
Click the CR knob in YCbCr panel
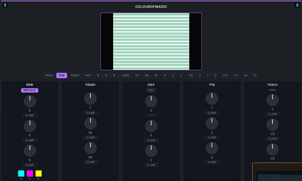[x=272, y=149]
